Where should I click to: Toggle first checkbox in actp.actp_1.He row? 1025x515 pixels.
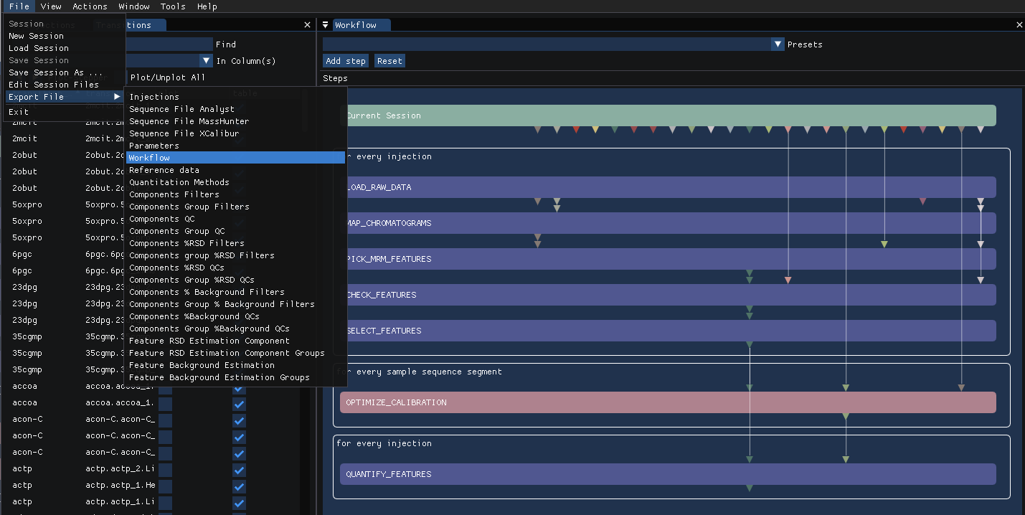[166, 486]
